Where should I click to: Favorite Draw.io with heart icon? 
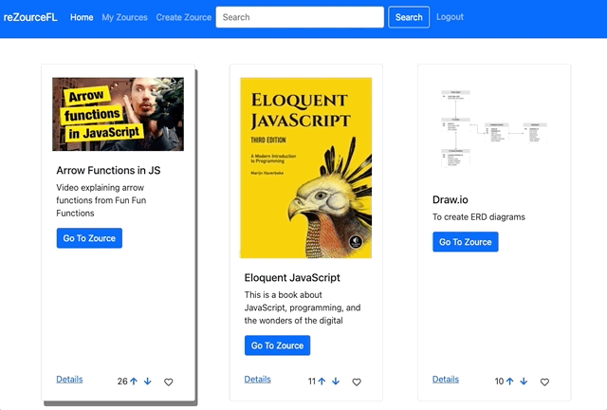(x=544, y=382)
